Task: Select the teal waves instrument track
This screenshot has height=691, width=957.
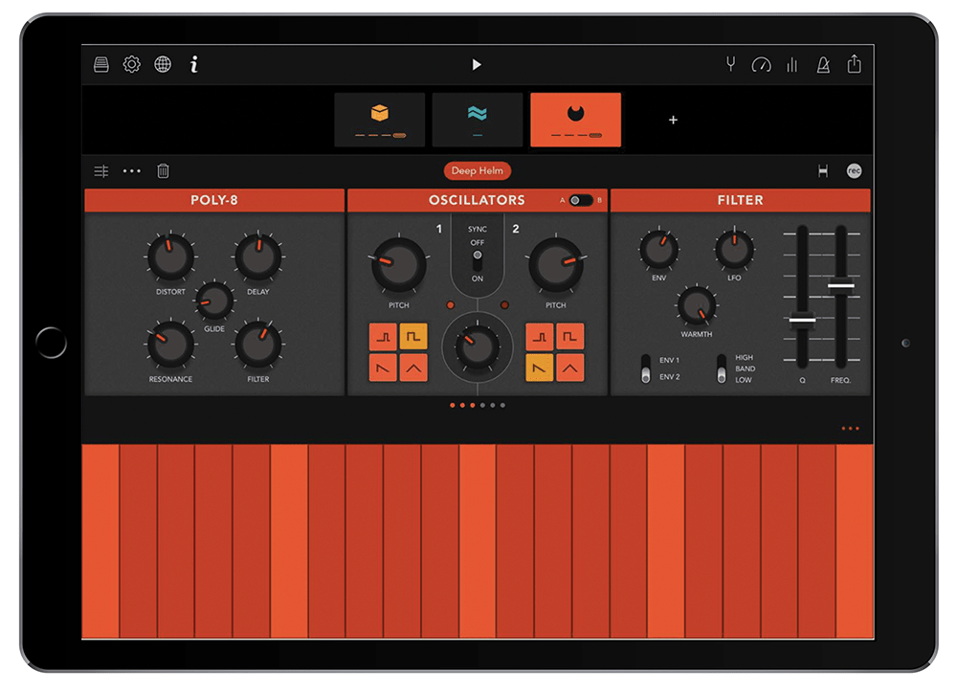Action: tap(478, 120)
